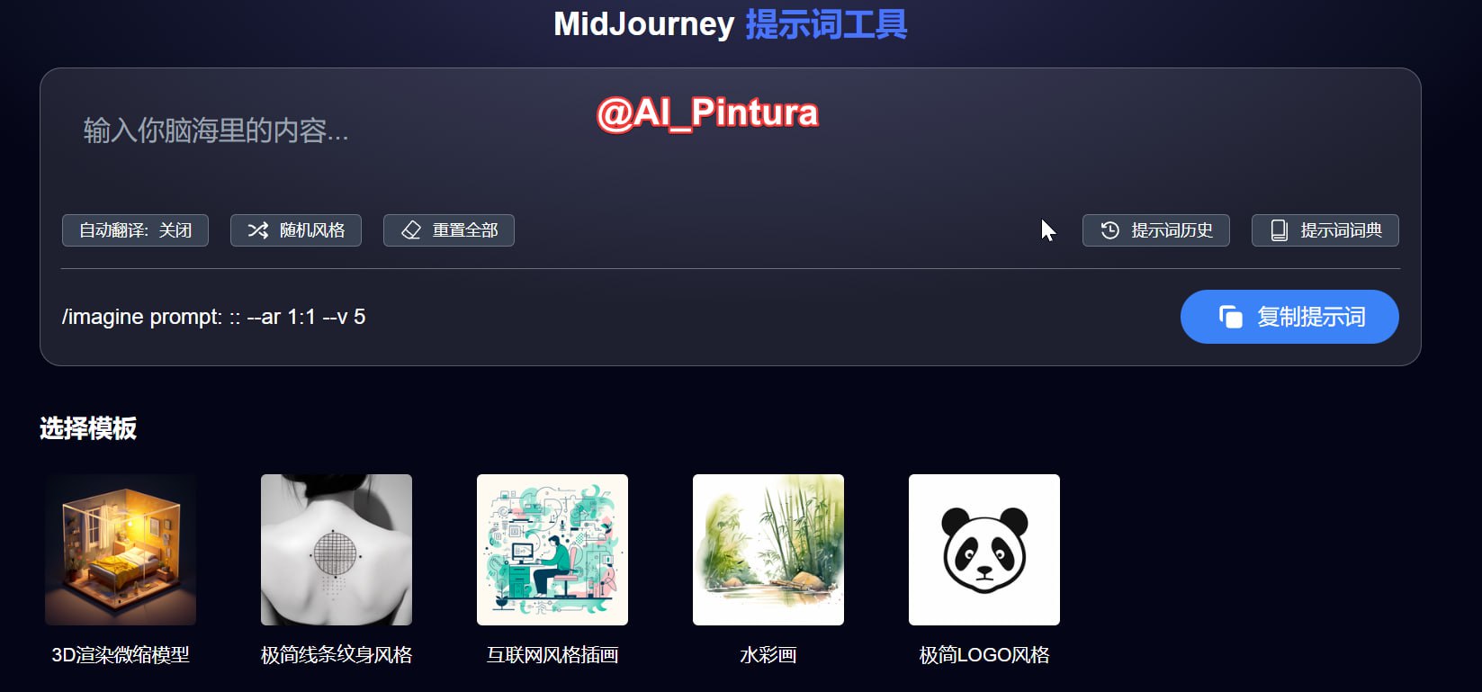Click the 水彩画 template label
Screen dimensions: 1482x692
pyautogui.click(x=768, y=655)
